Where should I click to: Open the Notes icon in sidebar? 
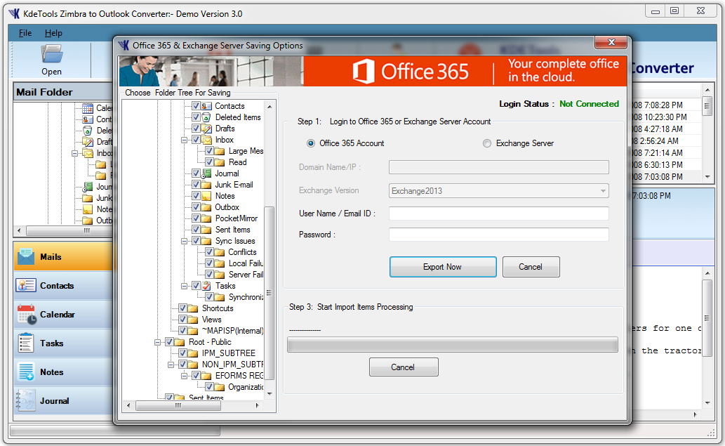pyautogui.click(x=26, y=372)
